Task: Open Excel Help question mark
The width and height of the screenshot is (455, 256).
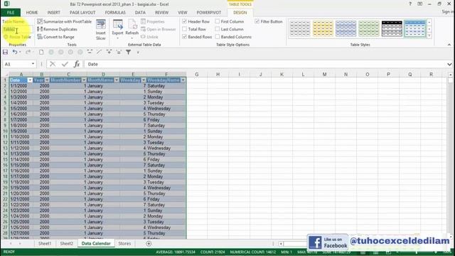Action: [x=410, y=4]
